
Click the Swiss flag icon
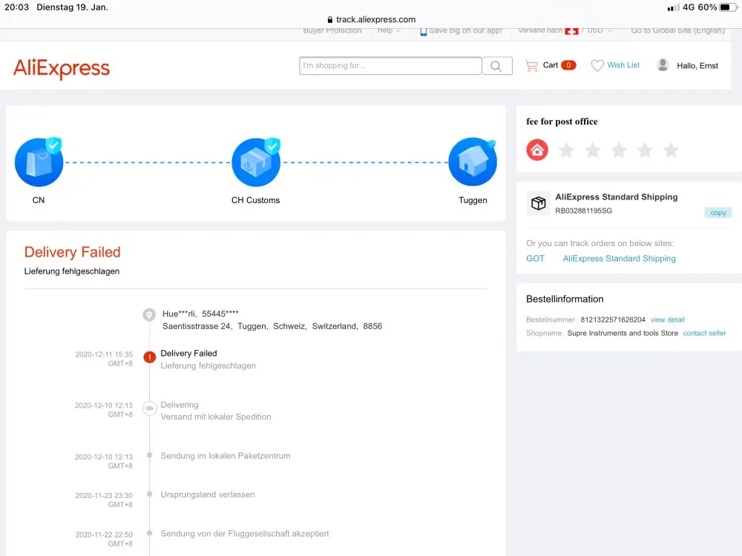click(x=571, y=30)
